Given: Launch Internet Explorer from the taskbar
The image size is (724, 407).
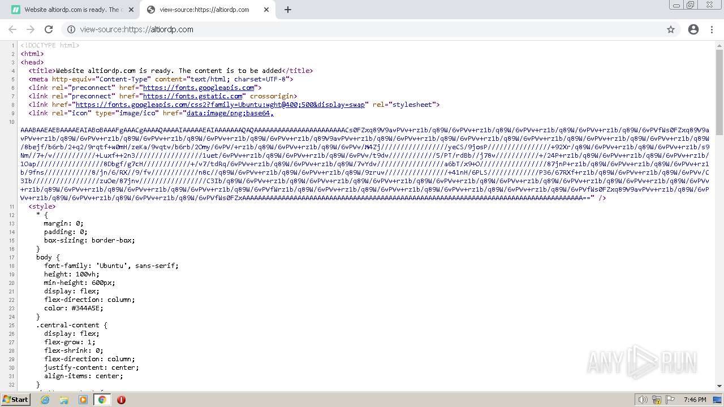Looking at the screenshot, I should 45,400.
